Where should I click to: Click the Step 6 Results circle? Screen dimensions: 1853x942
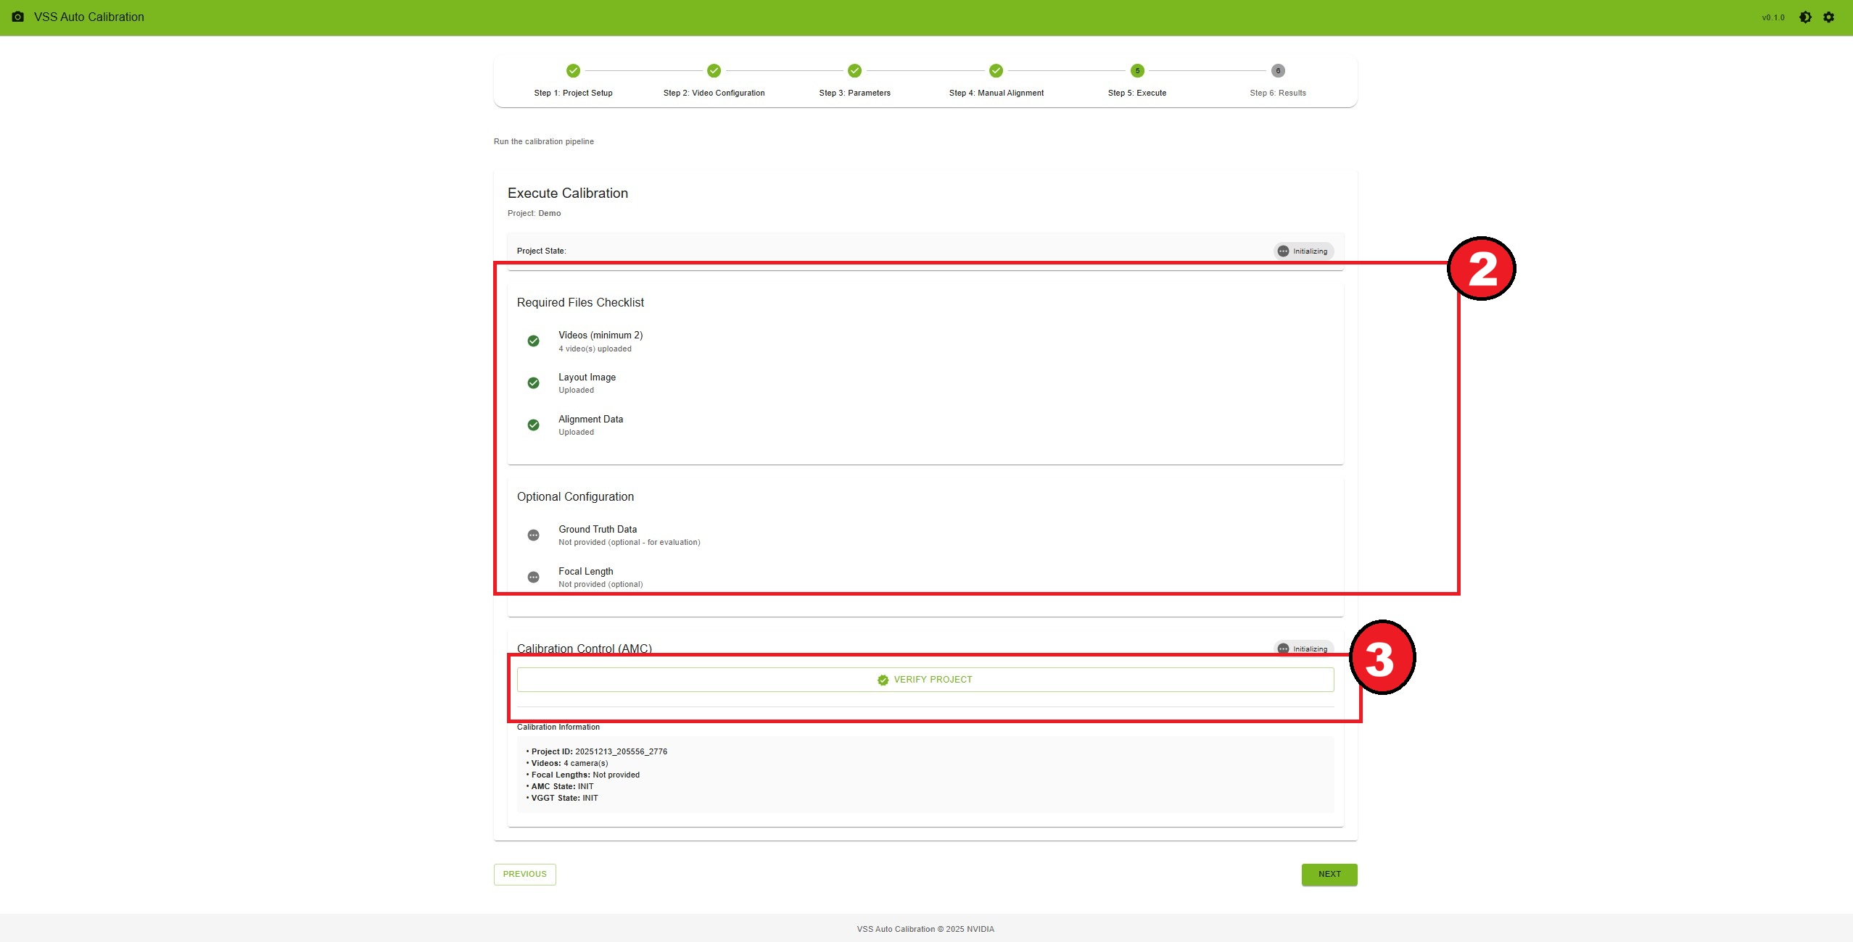click(x=1278, y=70)
